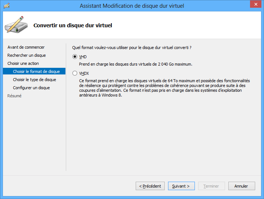This screenshot has height=199, width=264.
Task: Click the greyed-out "Terminer" button
Action: point(211,186)
